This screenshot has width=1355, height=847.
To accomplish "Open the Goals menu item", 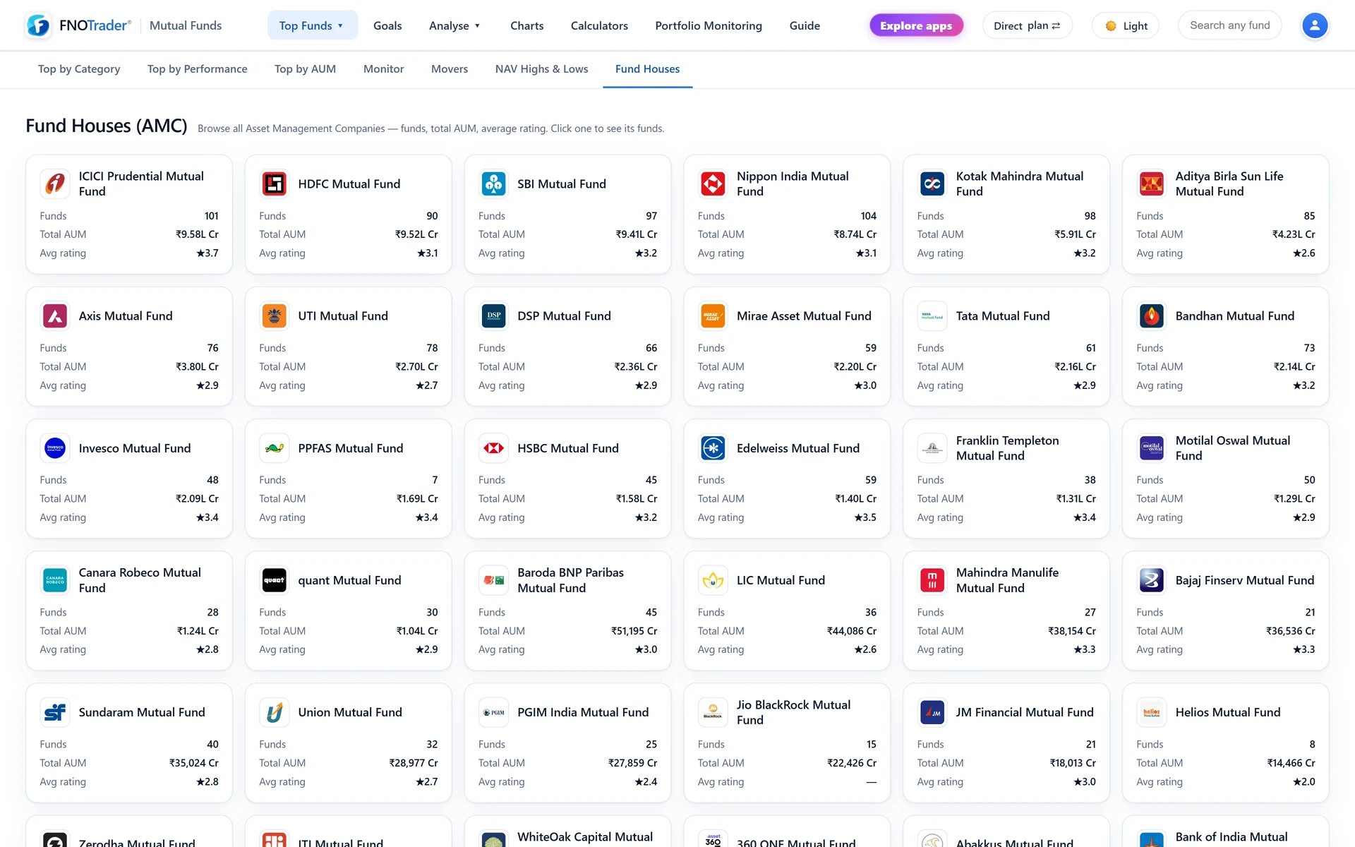I will [387, 25].
